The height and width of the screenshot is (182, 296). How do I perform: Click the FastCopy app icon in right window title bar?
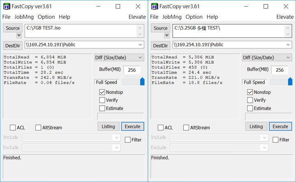click(155, 7)
